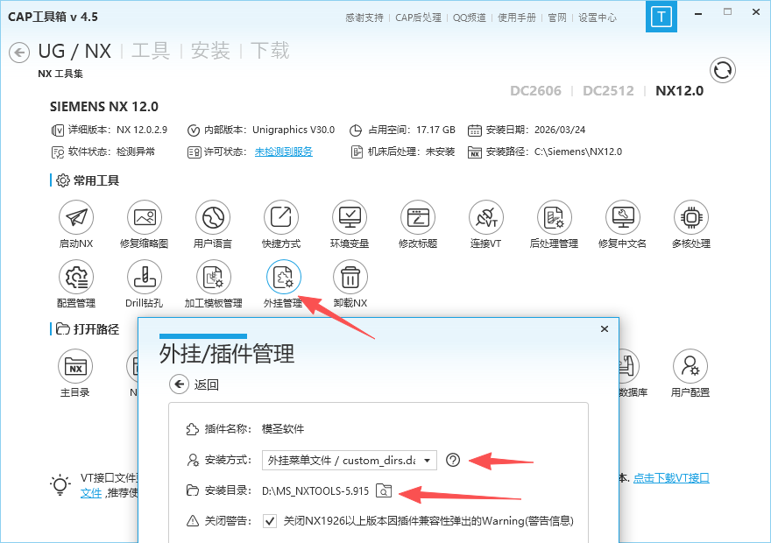Open the 加工模板管理 tool
The width and height of the screenshot is (771, 543).
[x=214, y=277]
